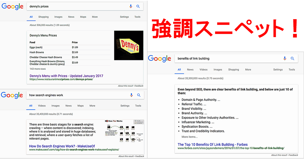Click the microphone icon in how search engines work search

131,95
